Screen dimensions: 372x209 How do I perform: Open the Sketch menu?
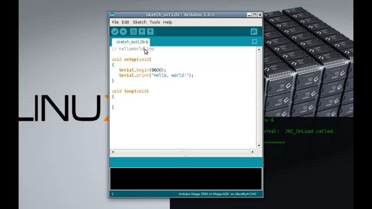tap(139, 22)
